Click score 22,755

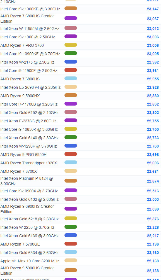point(153,121)
